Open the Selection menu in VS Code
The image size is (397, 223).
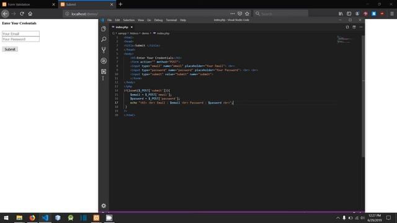(128, 20)
